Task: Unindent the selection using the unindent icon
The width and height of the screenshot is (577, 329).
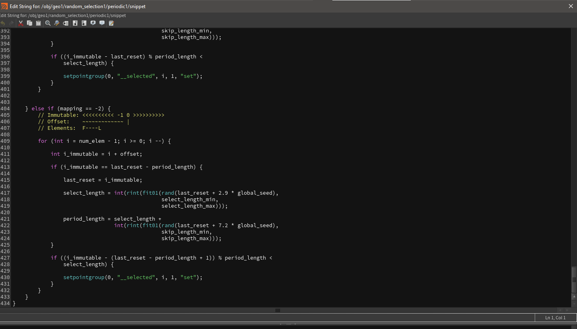Action: coord(84,23)
